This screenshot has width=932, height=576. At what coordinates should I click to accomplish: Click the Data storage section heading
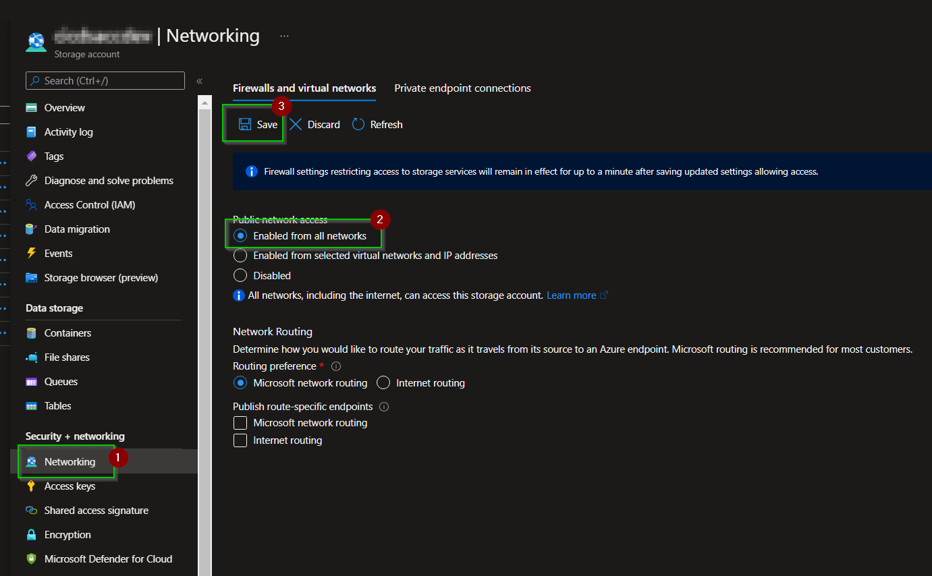click(54, 308)
